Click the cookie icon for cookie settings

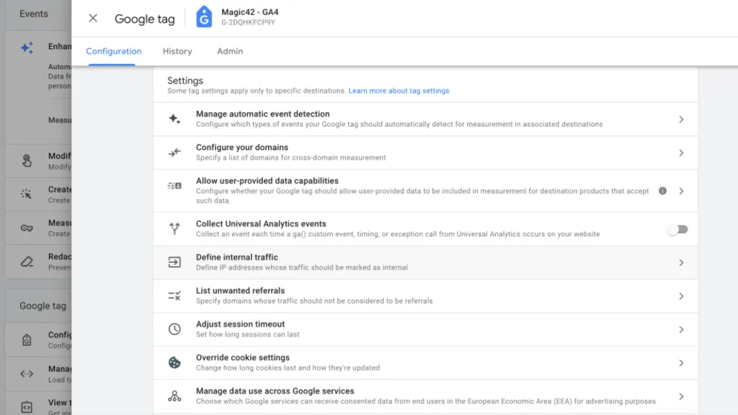pos(174,362)
